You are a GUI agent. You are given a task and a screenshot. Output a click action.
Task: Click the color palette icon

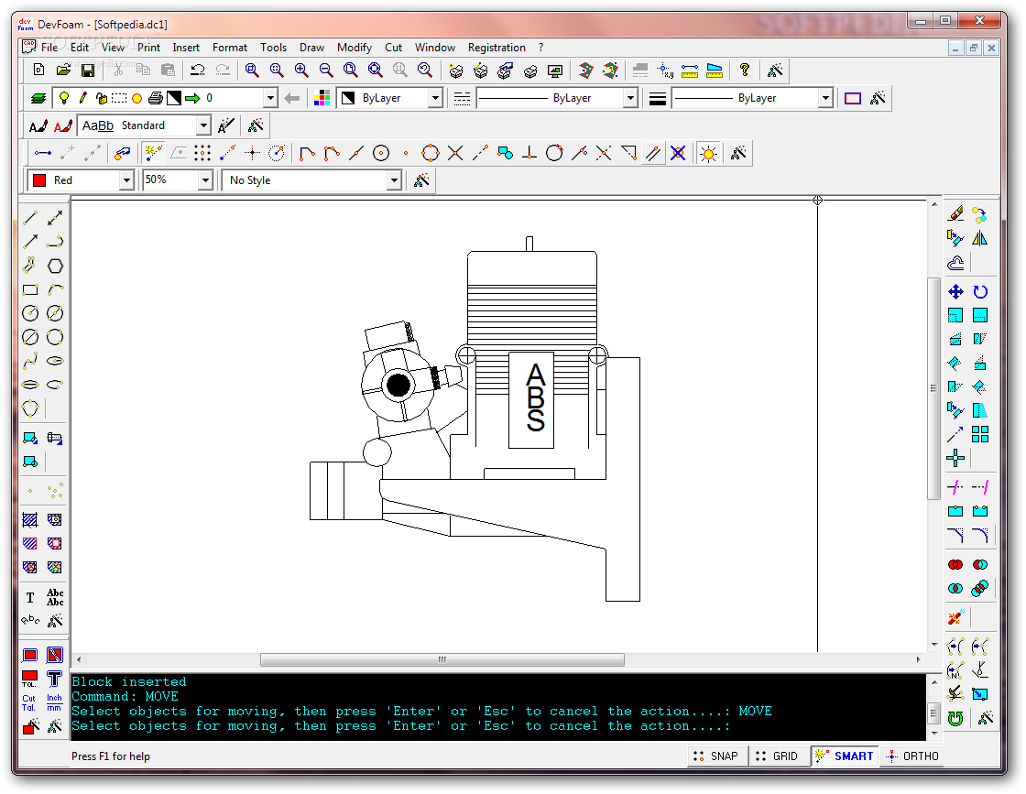click(322, 98)
